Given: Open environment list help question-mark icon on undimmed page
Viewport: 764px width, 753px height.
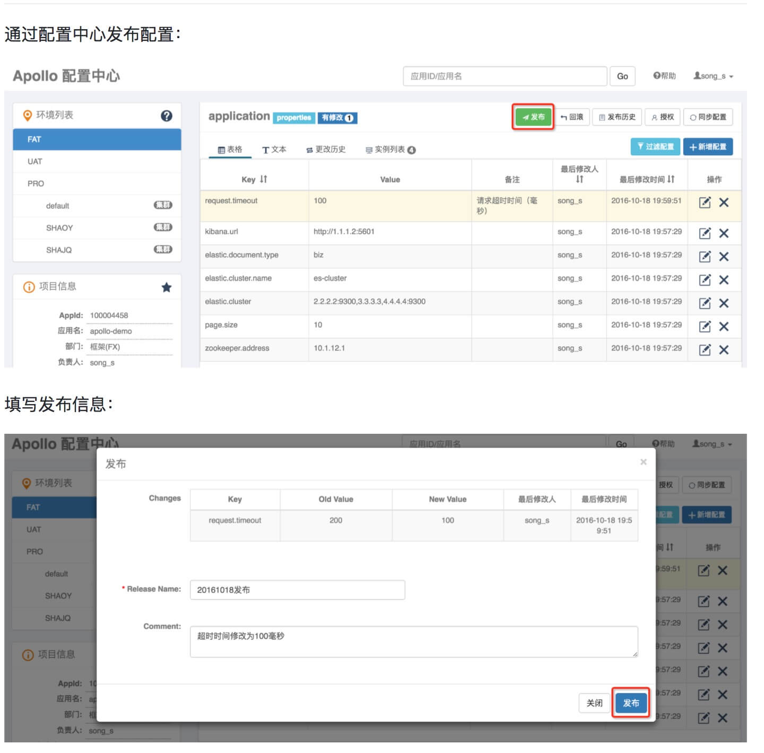Looking at the screenshot, I should [x=167, y=116].
